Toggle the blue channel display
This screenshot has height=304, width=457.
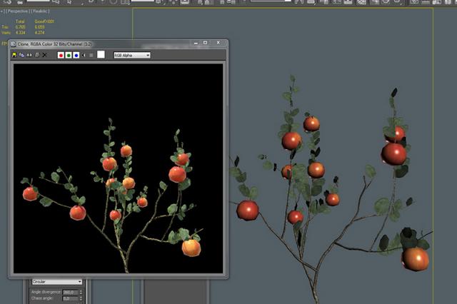[76, 55]
